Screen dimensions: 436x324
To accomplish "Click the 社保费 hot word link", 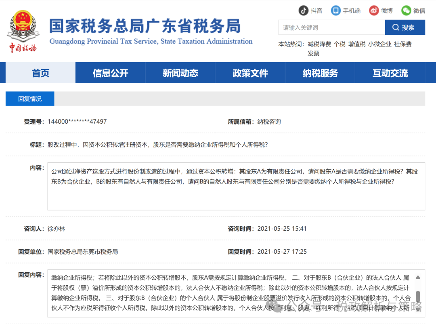I will (x=403, y=44).
